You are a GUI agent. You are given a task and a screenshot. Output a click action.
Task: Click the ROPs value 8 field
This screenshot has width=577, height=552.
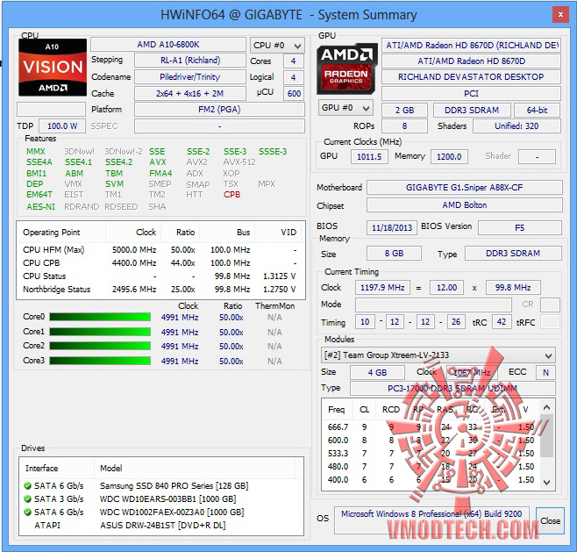click(404, 126)
